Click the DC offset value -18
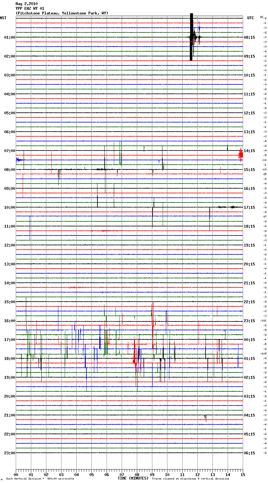 click(x=265, y=169)
